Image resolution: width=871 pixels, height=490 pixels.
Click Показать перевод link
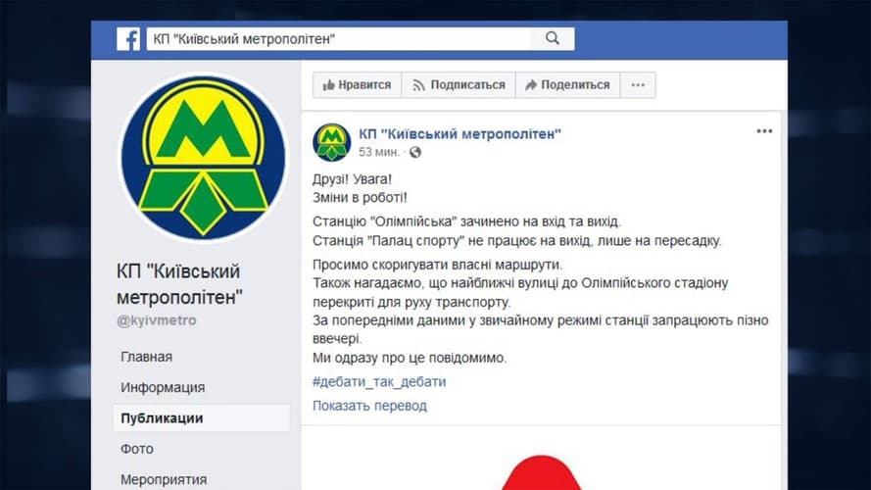pos(369,406)
